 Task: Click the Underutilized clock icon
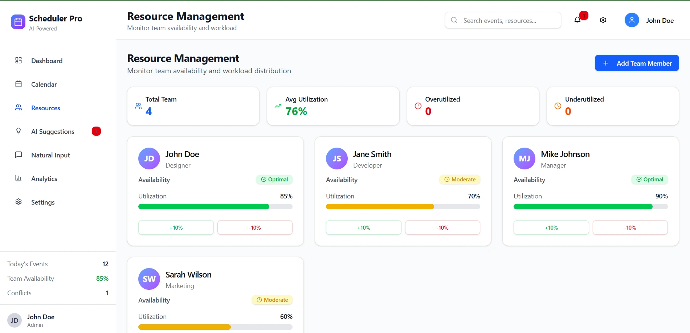[558, 106]
